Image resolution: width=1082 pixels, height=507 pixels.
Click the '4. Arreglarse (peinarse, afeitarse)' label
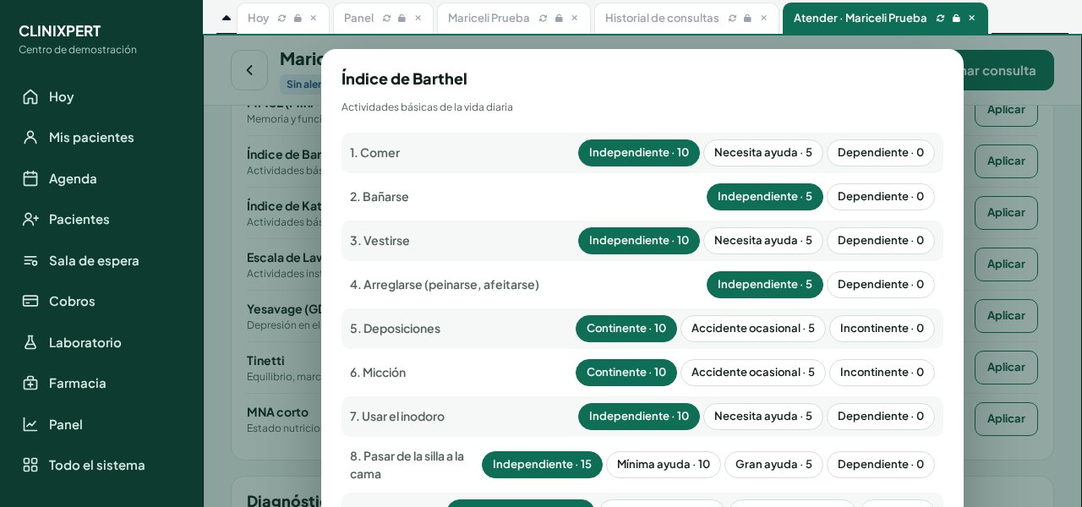click(445, 285)
